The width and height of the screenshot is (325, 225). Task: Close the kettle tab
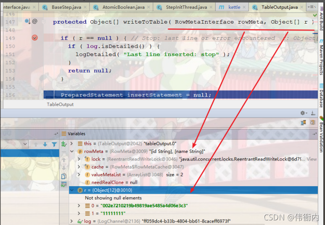pos(244,7)
